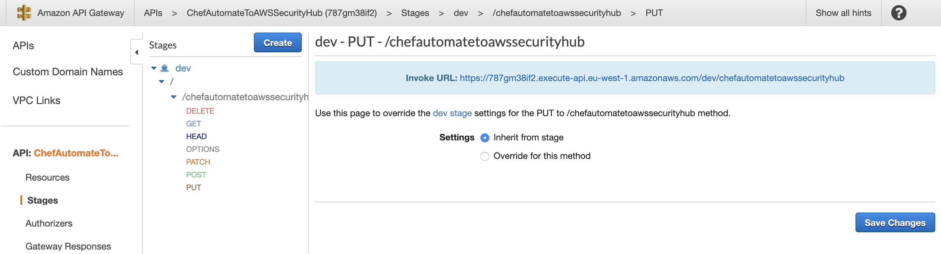Screen dimensions: 941x254
Task: Click /chefautomatetoawssecurityhub breadcrumb
Action: (x=556, y=13)
